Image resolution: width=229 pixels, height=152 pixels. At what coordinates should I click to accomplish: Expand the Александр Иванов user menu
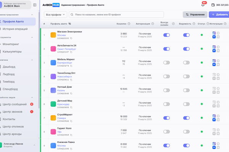[x=34, y=145]
